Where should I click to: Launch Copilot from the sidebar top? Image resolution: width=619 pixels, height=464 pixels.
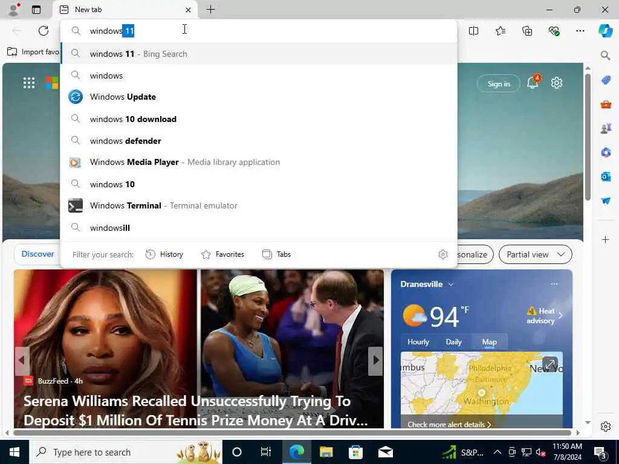(605, 31)
